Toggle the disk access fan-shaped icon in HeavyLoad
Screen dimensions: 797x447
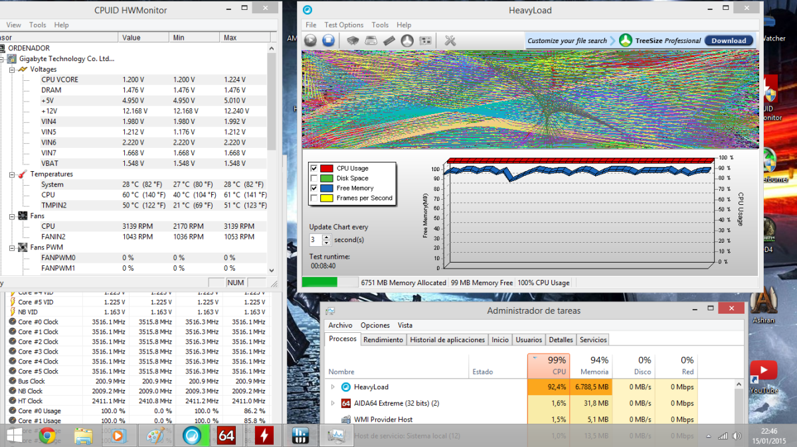pyautogui.click(x=408, y=40)
